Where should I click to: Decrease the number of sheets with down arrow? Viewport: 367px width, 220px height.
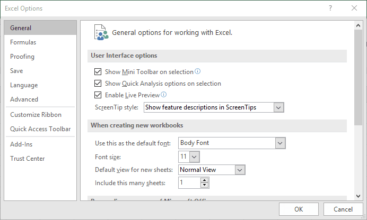pos(204,185)
